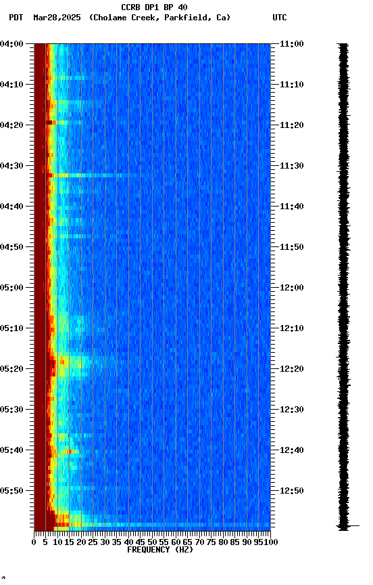This screenshot has height=585, width=373.
Task: Click the '05:40' PDT time label
Action: tap(11, 450)
